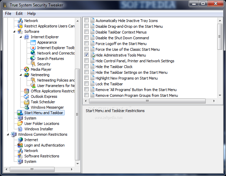
Task: Click the tree panel vertical scrollbar thumb
Action: (x=77, y=114)
